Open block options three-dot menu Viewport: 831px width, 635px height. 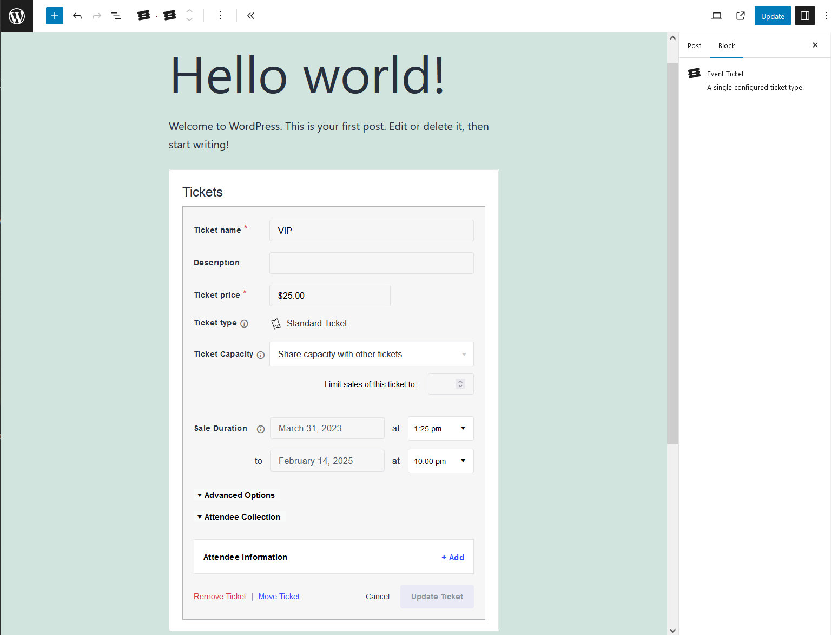(220, 16)
